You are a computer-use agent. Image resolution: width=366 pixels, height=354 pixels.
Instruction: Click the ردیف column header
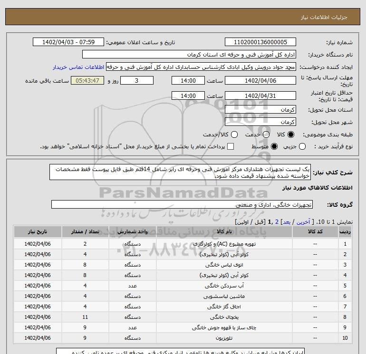pyautogui.click(x=345, y=232)
